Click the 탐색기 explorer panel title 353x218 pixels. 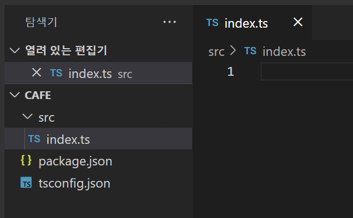click(x=41, y=22)
